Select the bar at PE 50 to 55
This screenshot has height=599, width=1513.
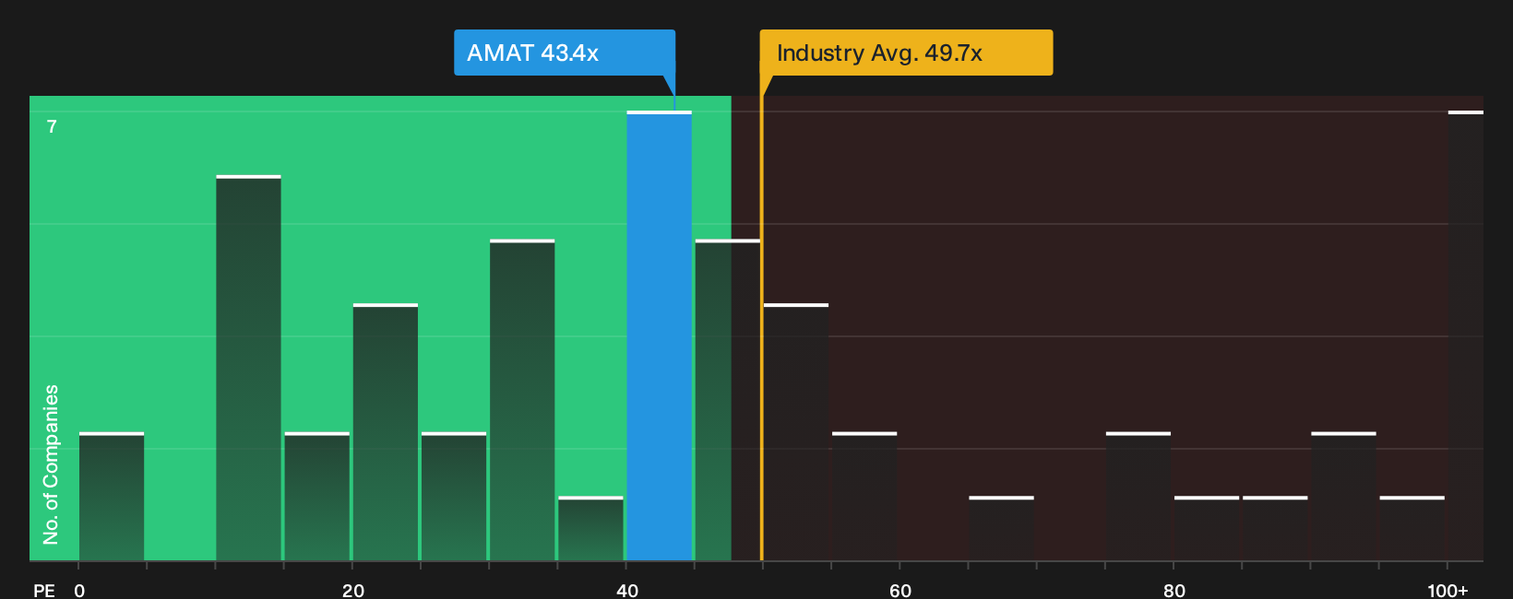click(x=796, y=431)
